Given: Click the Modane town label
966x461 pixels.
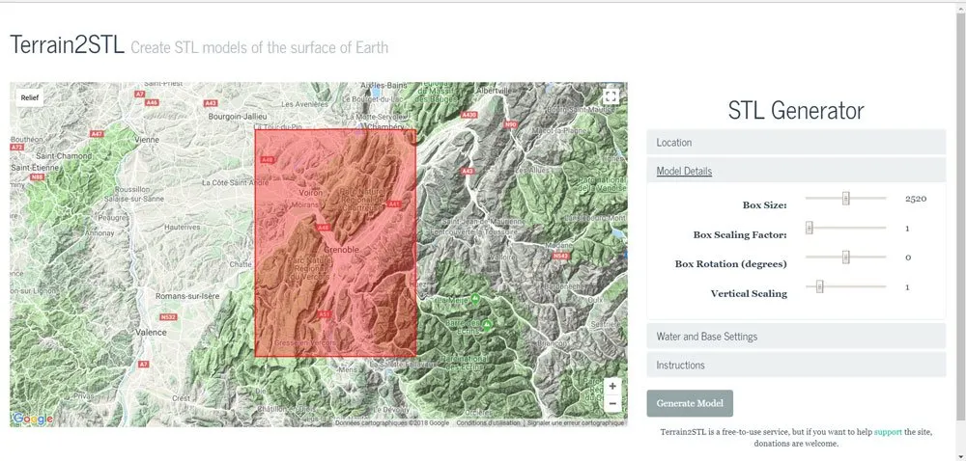Looking at the screenshot, I should [x=560, y=245].
